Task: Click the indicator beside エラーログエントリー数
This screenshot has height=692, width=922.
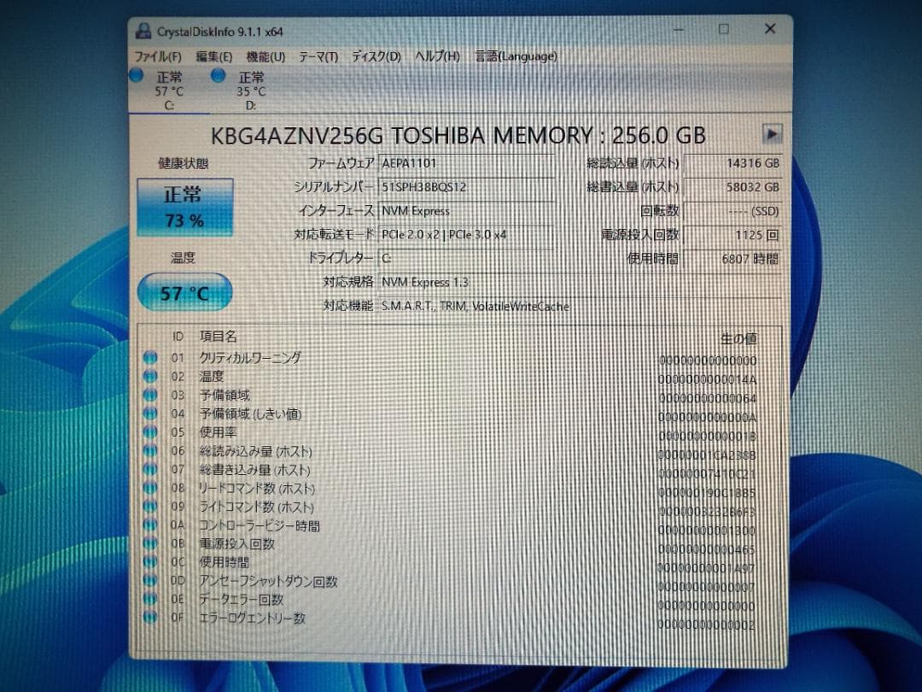Action: [x=150, y=619]
